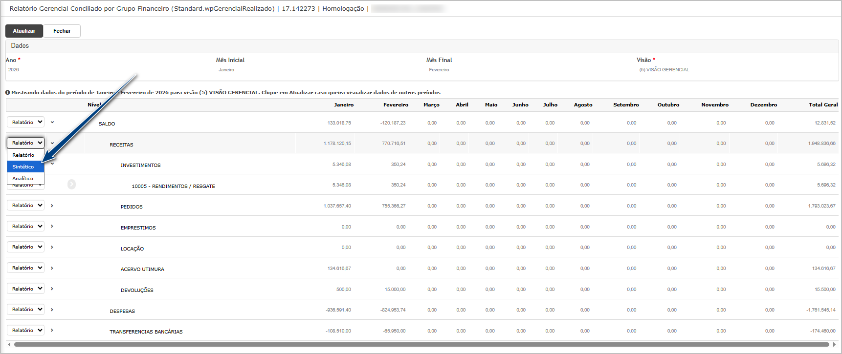This screenshot has height=354, width=842.
Task: Click the INVESTIMENTOS row label
Action: [x=141, y=166]
